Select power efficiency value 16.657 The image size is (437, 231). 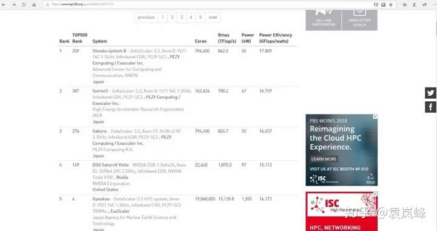[x=265, y=131]
